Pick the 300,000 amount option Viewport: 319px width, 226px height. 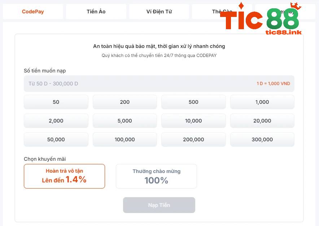262,139
